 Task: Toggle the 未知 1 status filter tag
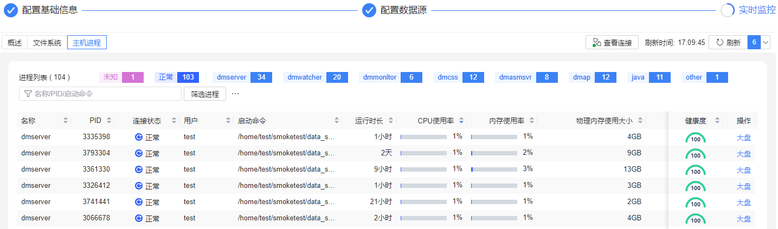[x=121, y=77]
